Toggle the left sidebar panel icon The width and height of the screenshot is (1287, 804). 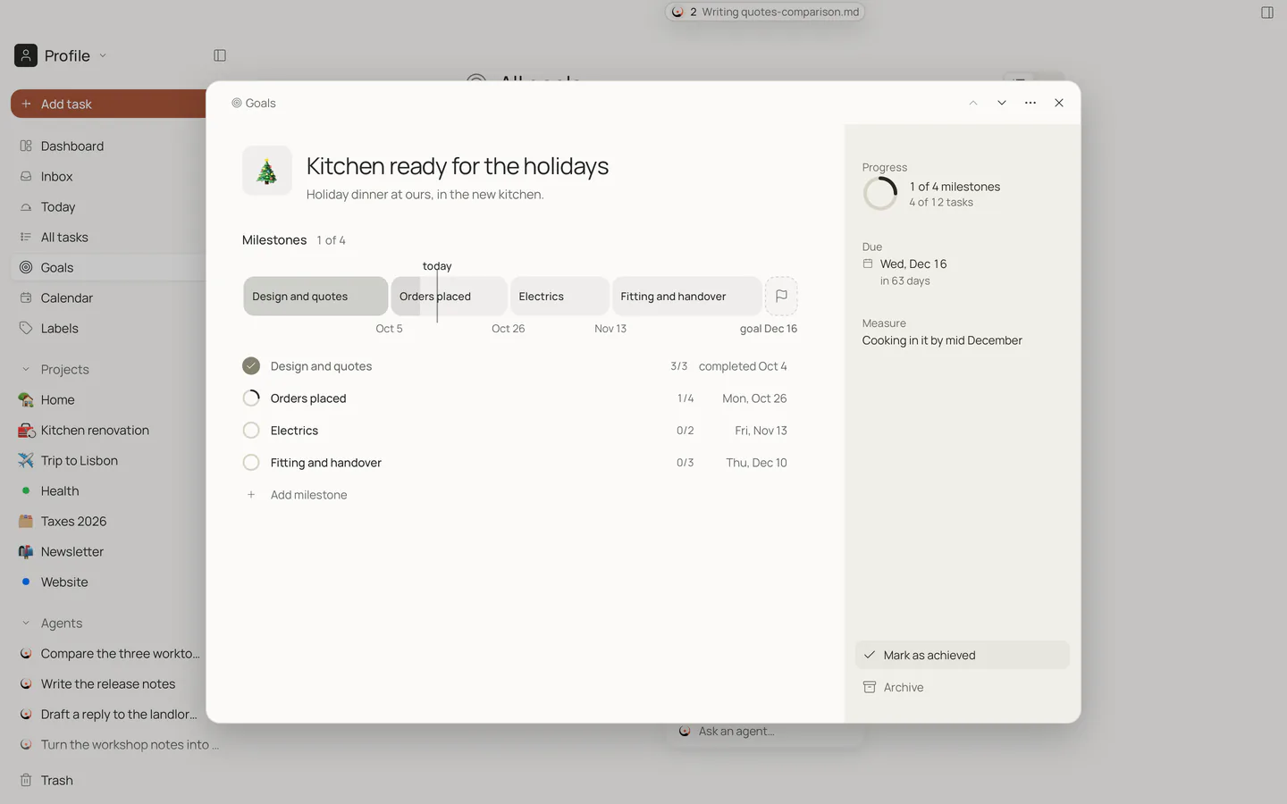(x=220, y=55)
